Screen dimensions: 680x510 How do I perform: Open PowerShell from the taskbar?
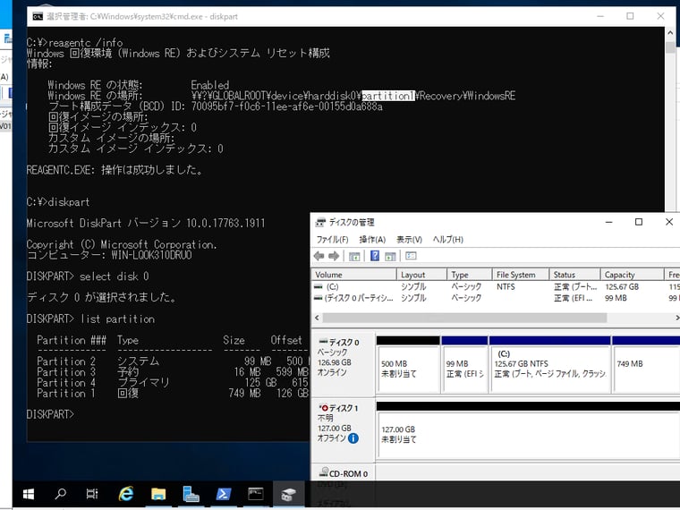pyautogui.click(x=223, y=494)
